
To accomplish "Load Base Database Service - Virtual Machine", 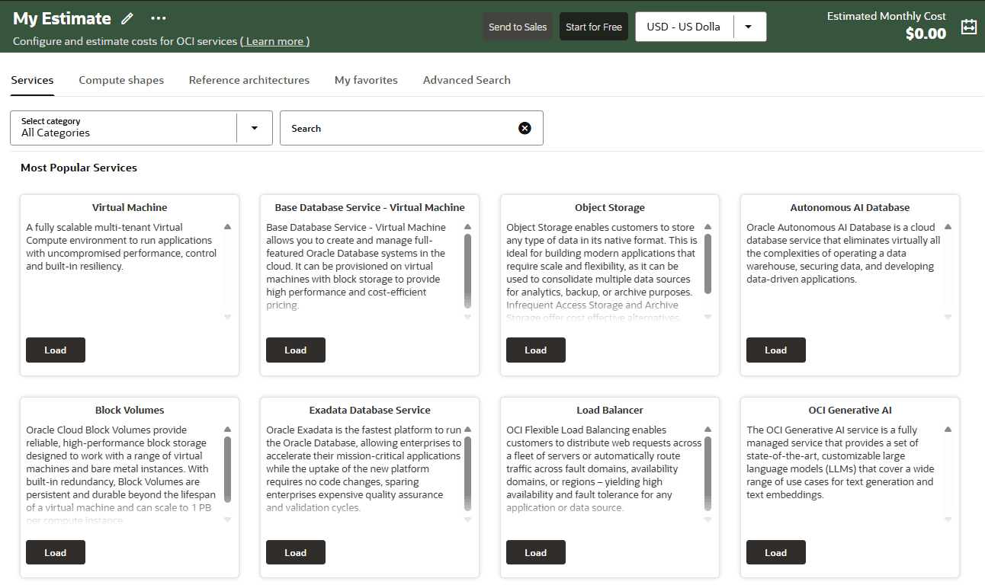I will (296, 350).
